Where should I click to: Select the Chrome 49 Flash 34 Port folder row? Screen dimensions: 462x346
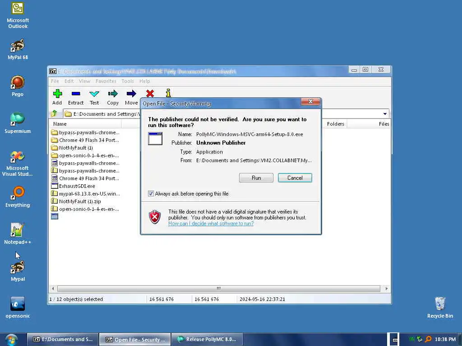[85, 140]
